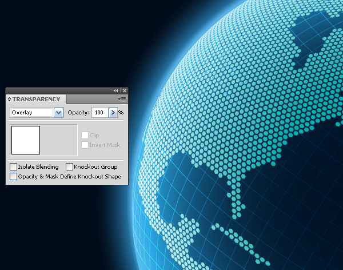Toggle the Clip checkbox
343x270 pixels.
85,135
